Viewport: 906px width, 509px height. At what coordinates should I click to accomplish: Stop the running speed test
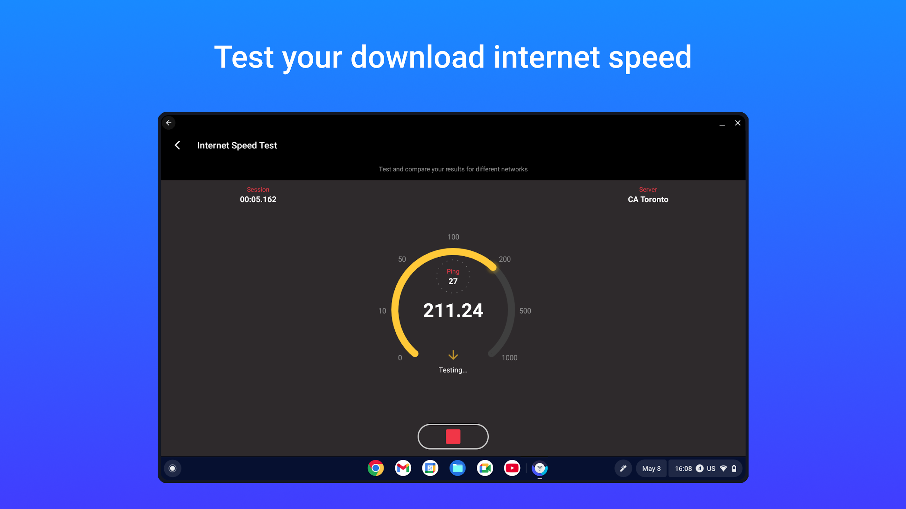tap(453, 437)
